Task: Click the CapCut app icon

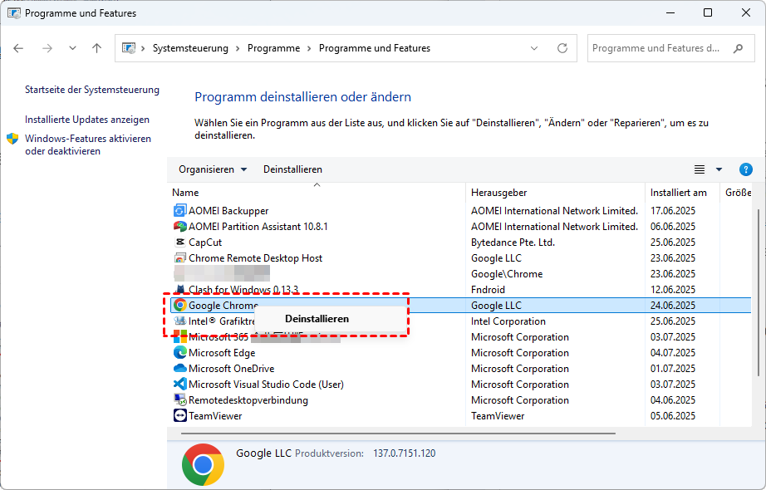Action: click(x=179, y=243)
